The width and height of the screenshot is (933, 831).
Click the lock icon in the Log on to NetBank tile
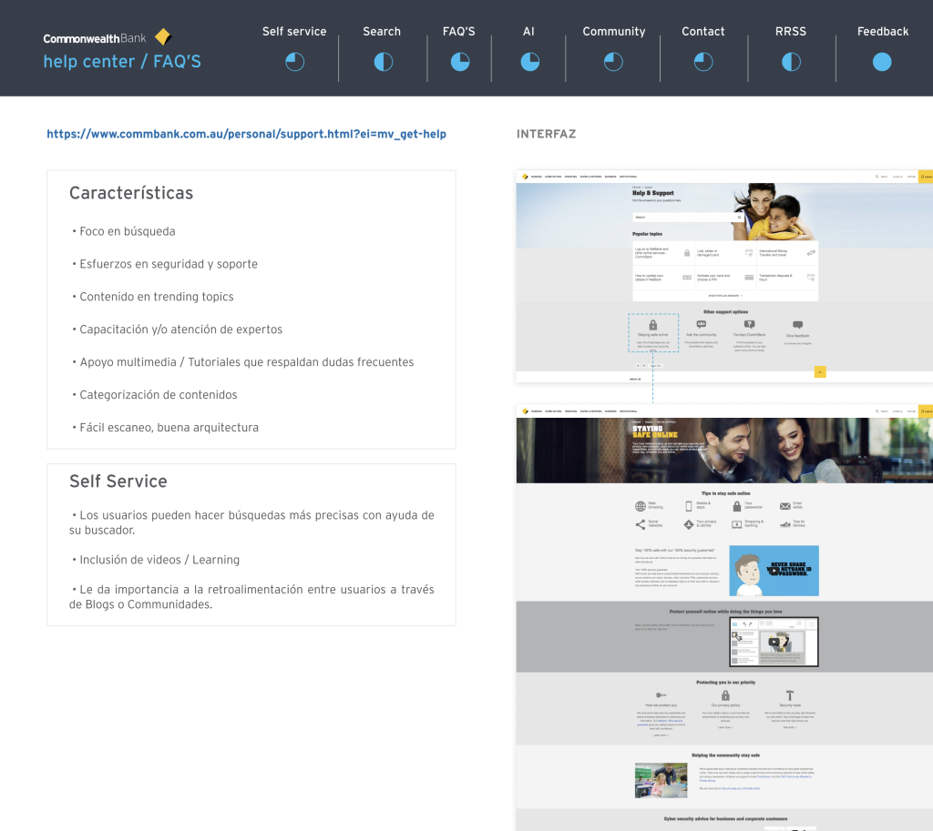[687, 253]
